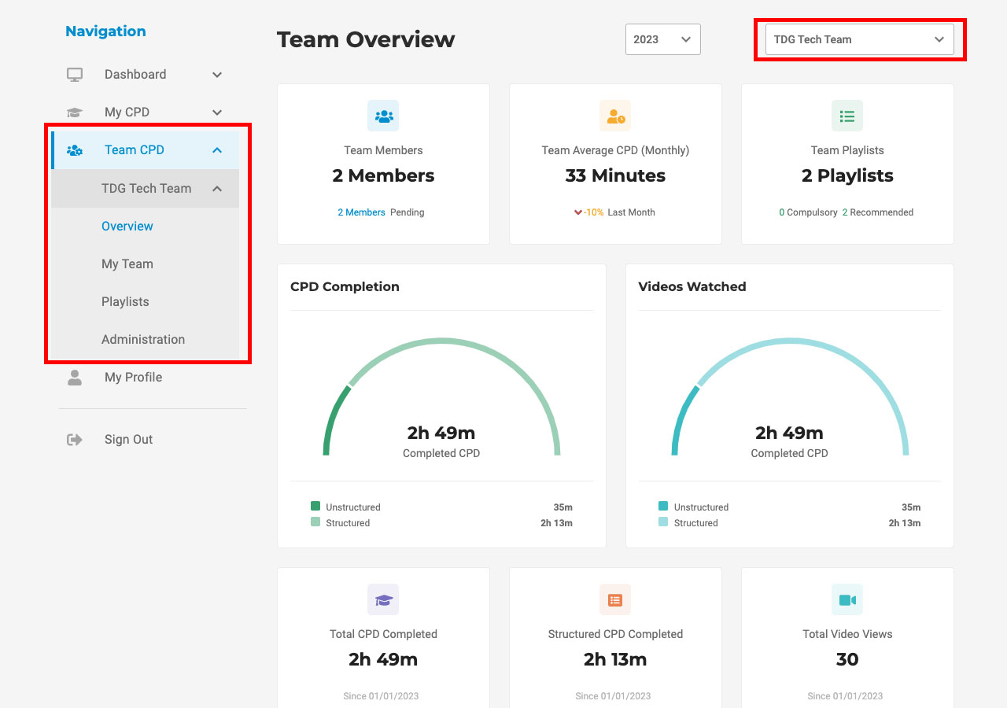Click the Team Playlists list icon
The width and height of the screenshot is (1007, 708).
coord(847,116)
